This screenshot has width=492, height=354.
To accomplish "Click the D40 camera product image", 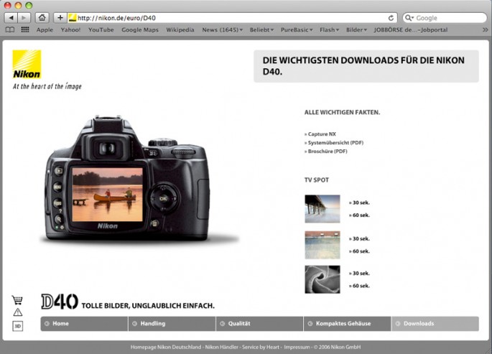I will 129,179.
